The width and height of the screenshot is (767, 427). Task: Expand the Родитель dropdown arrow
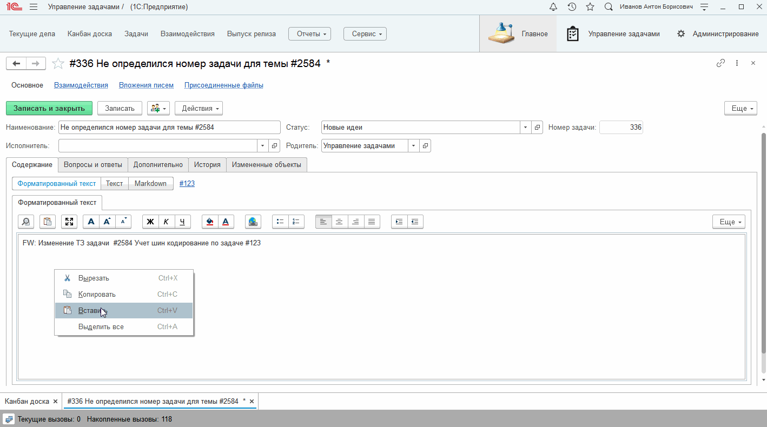414,145
